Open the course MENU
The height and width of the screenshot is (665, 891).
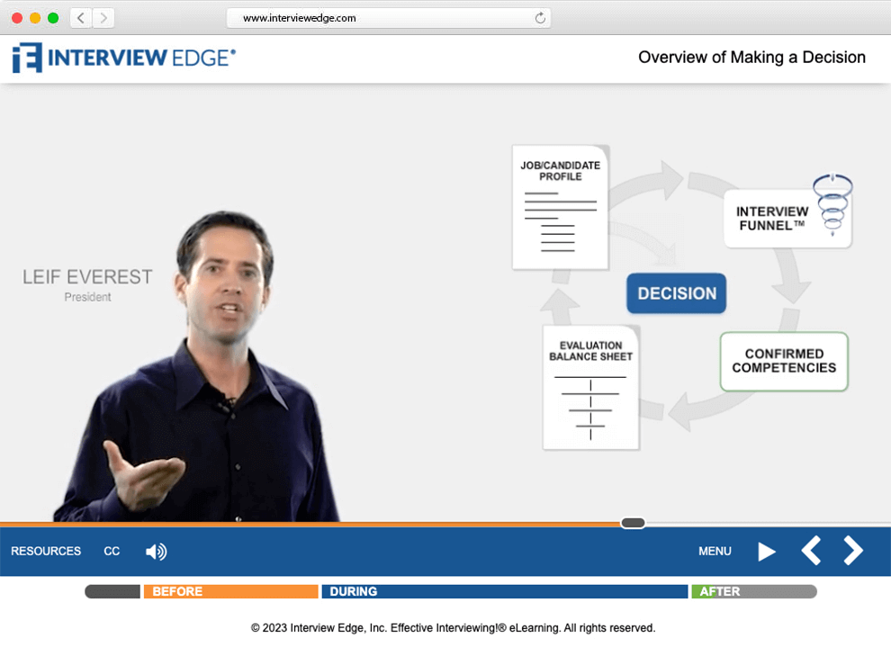point(715,552)
